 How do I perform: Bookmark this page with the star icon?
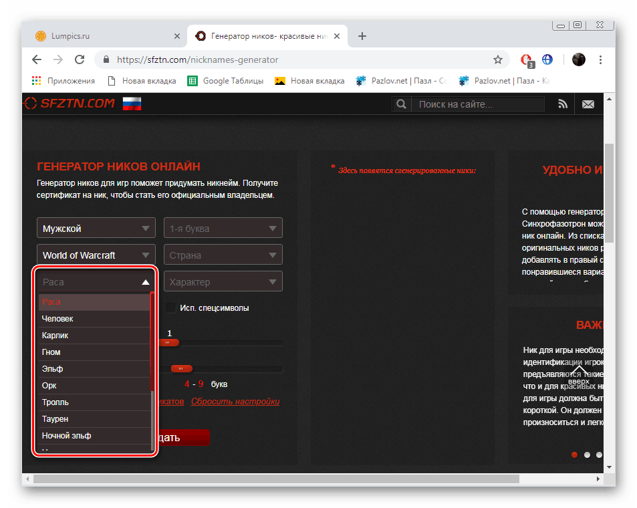click(x=498, y=59)
